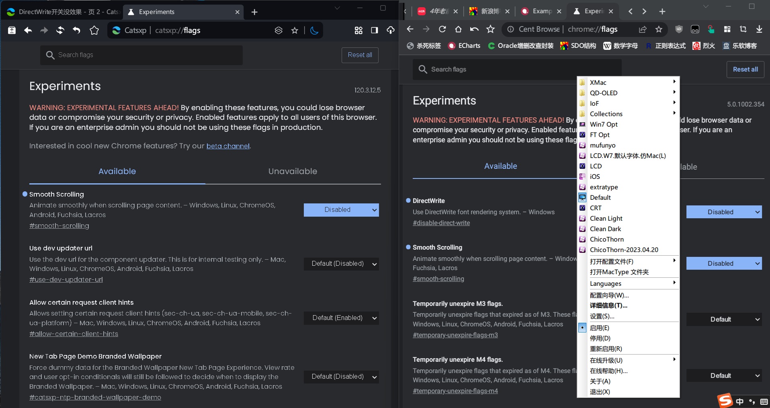Expand XMac submenu in MacType menu
This screenshot has height=408, width=770.
628,82
